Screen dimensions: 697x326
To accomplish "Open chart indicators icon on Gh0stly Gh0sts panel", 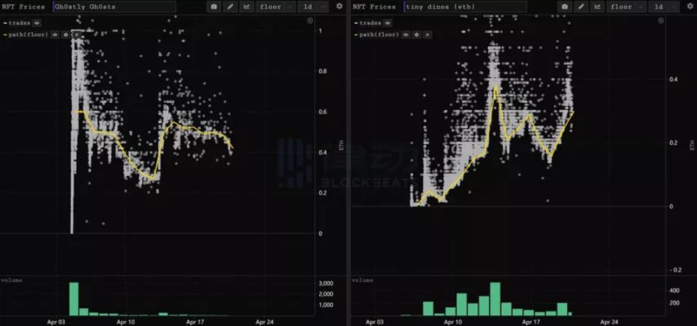I will pos(247,7).
